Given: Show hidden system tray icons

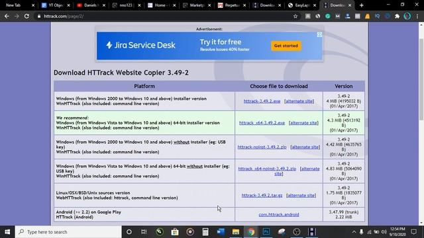Looking at the screenshot, I should tap(354, 232).
